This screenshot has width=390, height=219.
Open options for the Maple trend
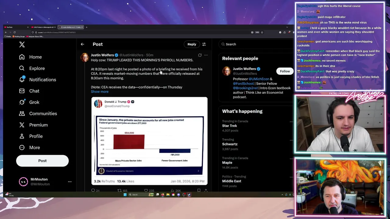(291, 159)
